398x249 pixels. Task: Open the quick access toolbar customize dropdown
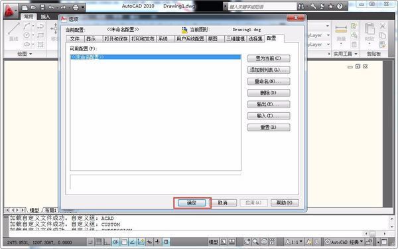click(x=83, y=7)
